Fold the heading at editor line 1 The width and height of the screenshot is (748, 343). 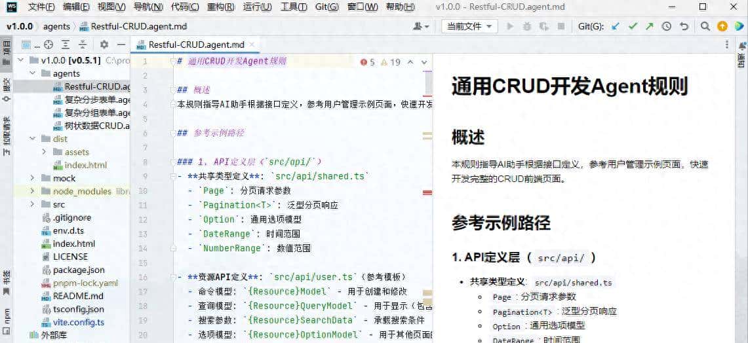click(173, 62)
